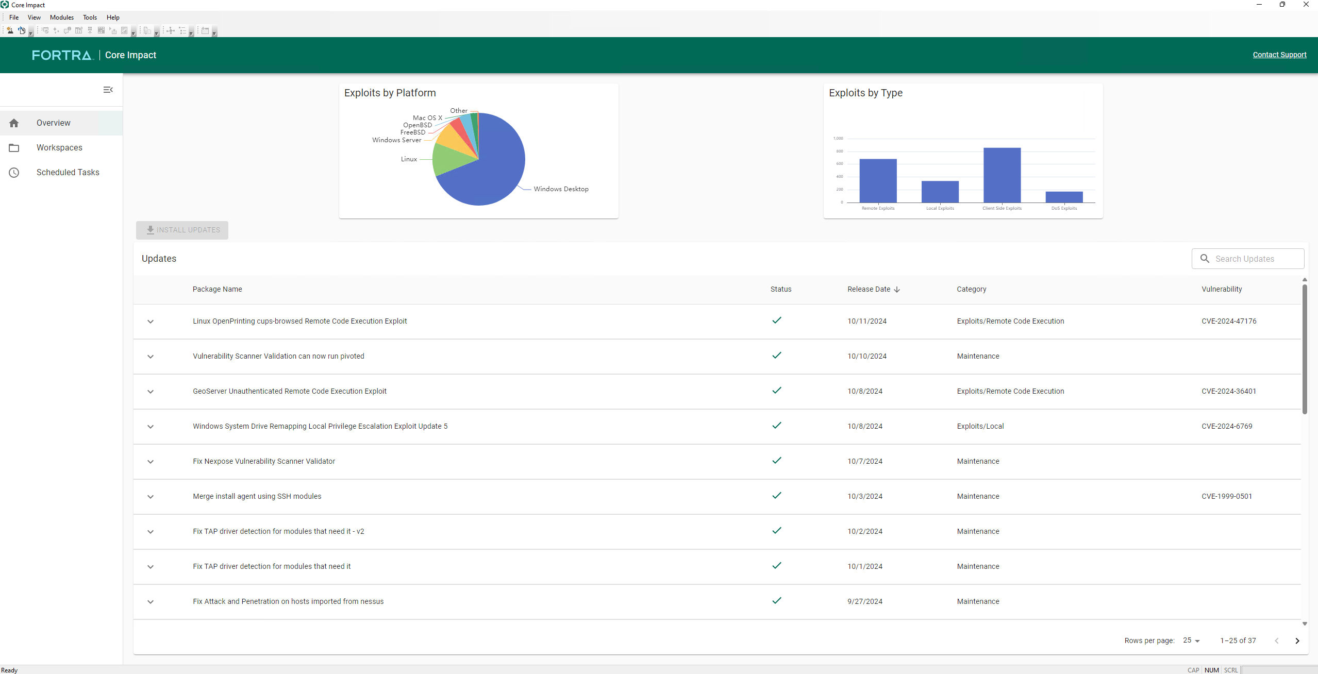Click the Updates table vertical scrollbar
The height and width of the screenshot is (674, 1318).
tap(1305, 349)
